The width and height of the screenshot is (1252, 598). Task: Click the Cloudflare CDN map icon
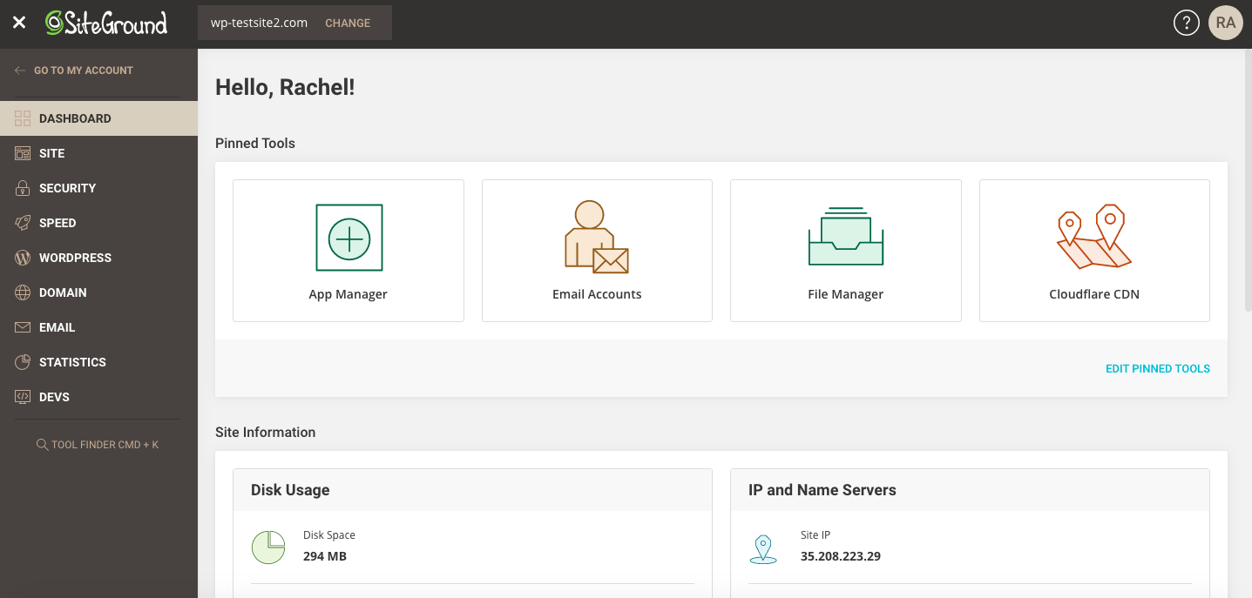click(x=1094, y=237)
